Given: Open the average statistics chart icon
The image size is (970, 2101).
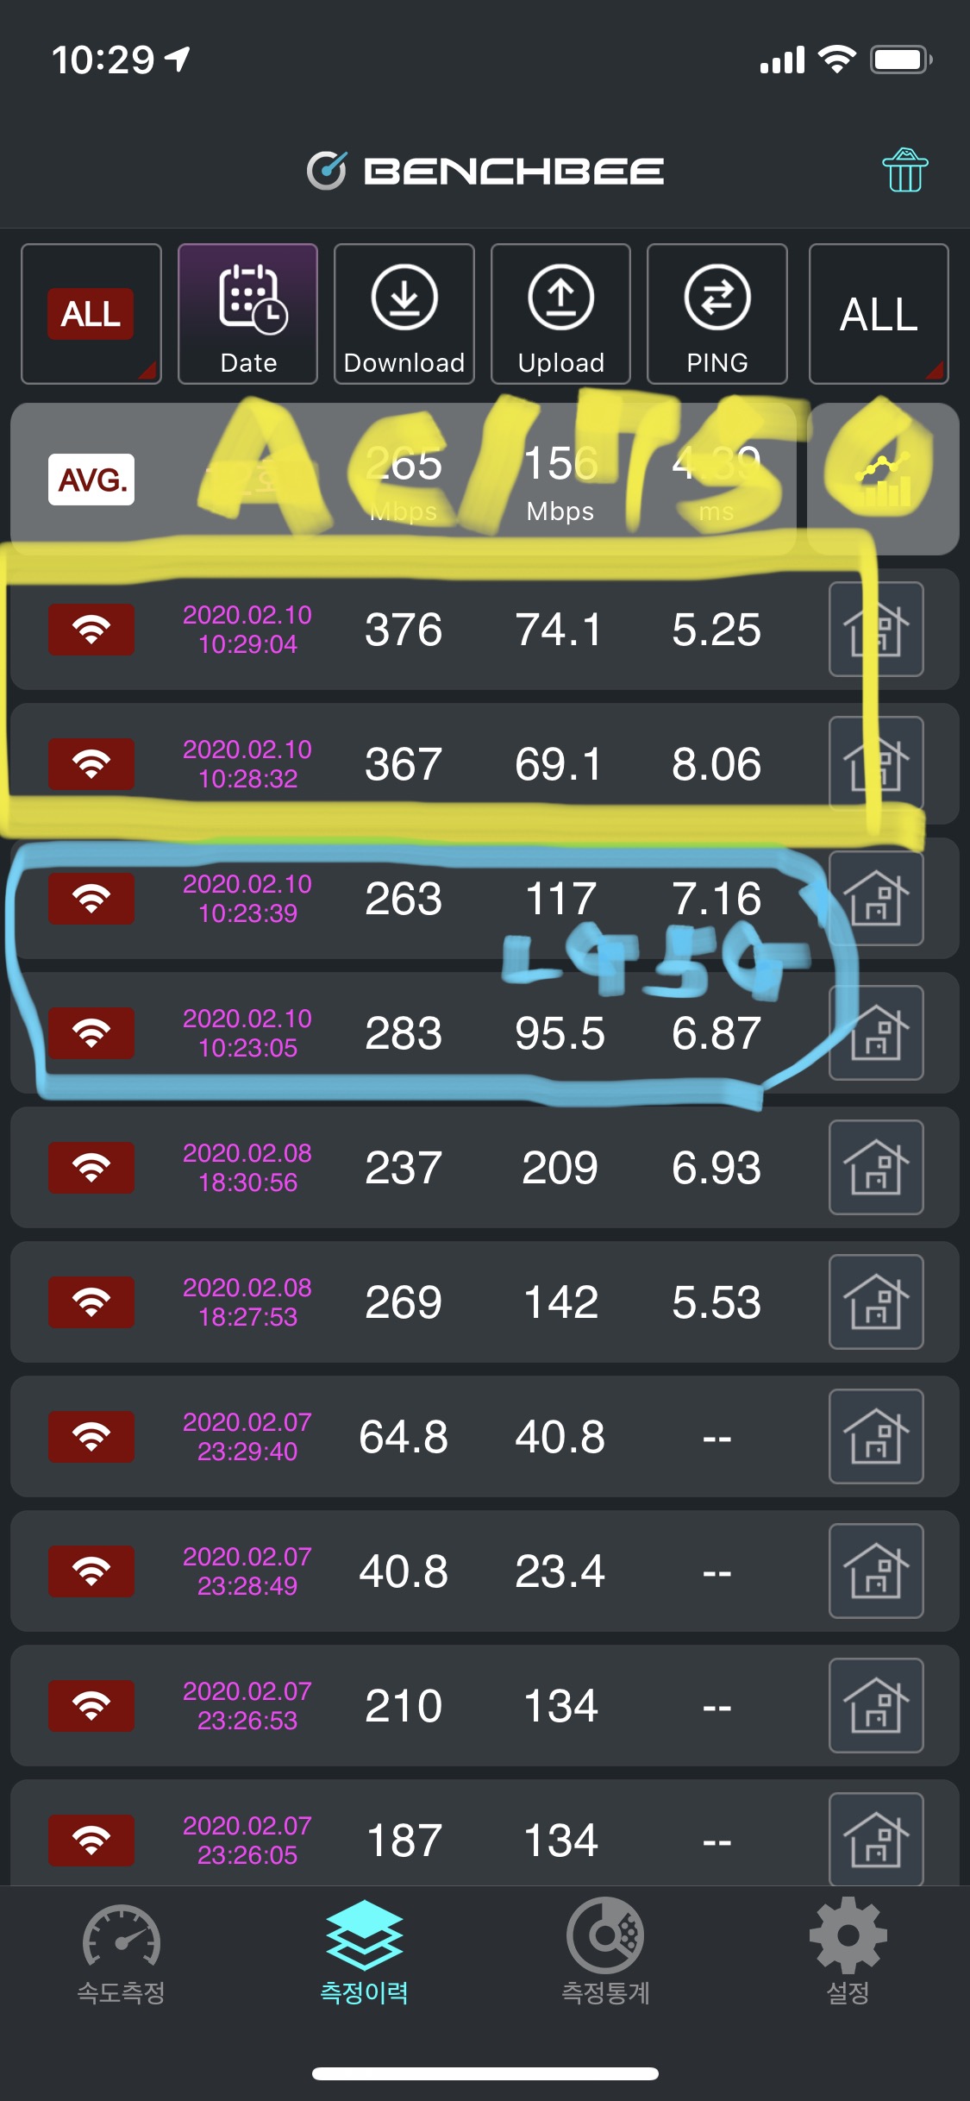Looking at the screenshot, I should (883, 480).
